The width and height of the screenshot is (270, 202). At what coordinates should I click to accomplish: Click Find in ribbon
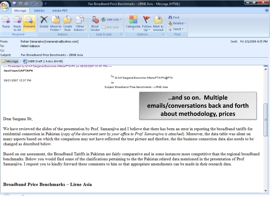(x=173, y=17)
